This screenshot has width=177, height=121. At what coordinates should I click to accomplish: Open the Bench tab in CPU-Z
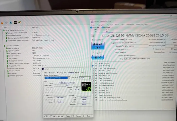(77, 73)
